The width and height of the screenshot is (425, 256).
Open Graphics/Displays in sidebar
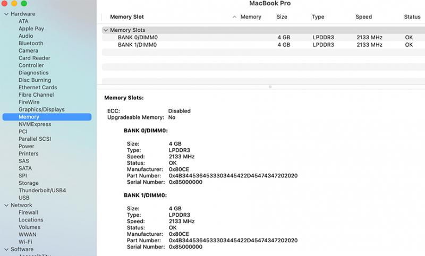click(x=41, y=109)
